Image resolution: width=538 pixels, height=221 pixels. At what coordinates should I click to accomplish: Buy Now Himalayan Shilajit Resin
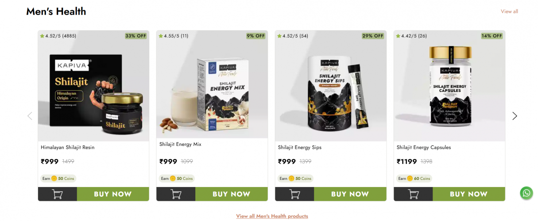pyautogui.click(x=113, y=194)
